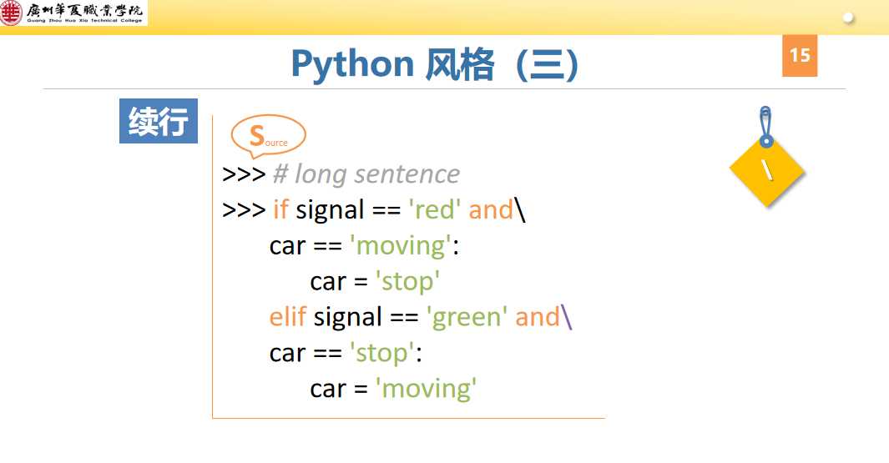Click the purple backslash after 'green' and
Screen dimensions: 889x463
[567, 317]
